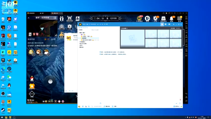
Task: Select the yellow chick pet avatar
Action: point(31,52)
